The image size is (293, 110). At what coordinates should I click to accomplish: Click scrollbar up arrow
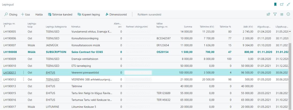tap(290, 32)
